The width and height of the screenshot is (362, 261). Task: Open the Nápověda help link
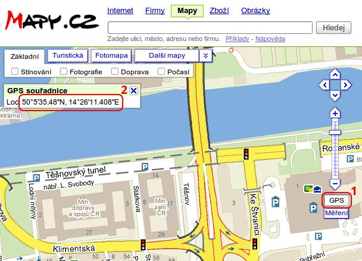point(270,39)
